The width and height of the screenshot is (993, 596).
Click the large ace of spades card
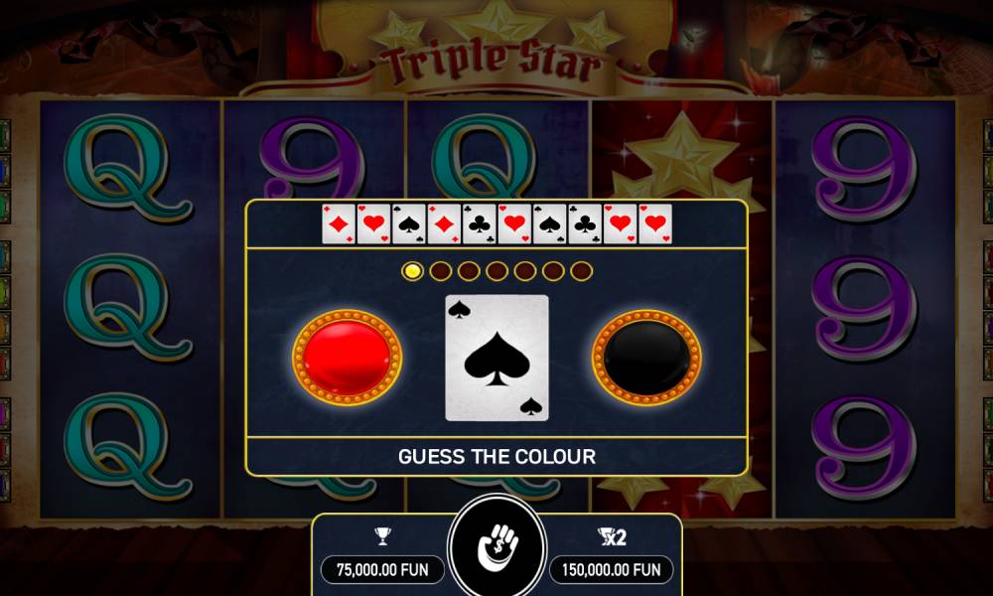[x=497, y=358]
